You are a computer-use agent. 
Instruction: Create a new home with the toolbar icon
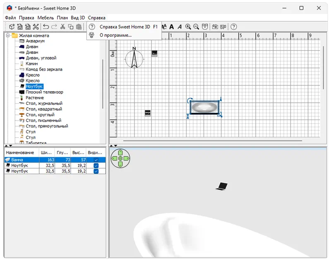(12, 27)
